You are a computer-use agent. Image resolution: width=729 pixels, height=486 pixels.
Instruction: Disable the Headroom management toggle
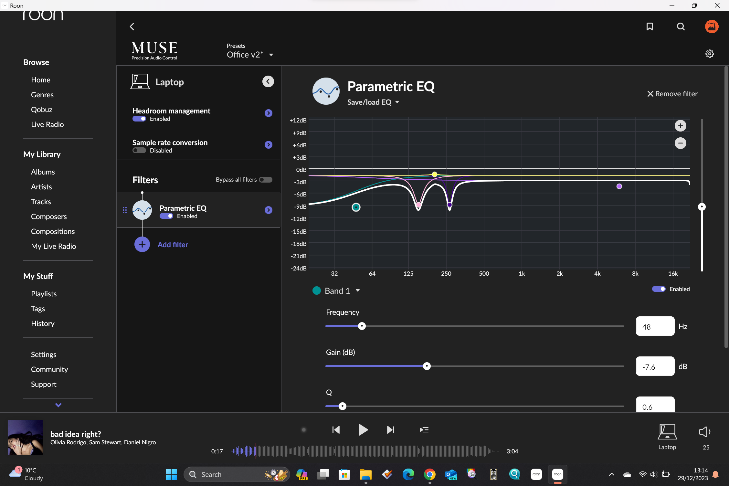139,119
